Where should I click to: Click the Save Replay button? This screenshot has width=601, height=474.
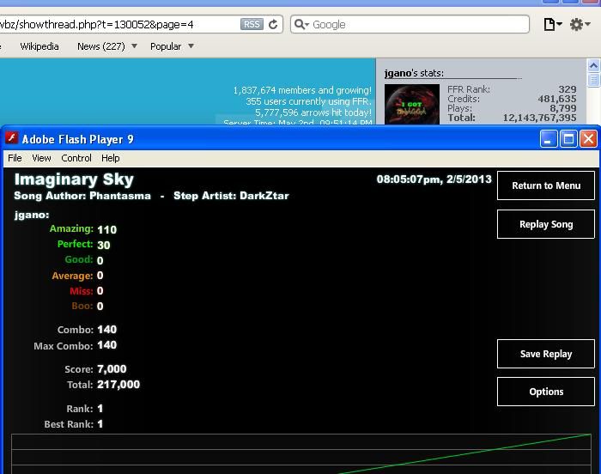pyautogui.click(x=545, y=354)
